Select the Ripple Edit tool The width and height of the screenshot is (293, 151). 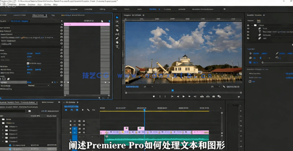(x=117, y=26)
